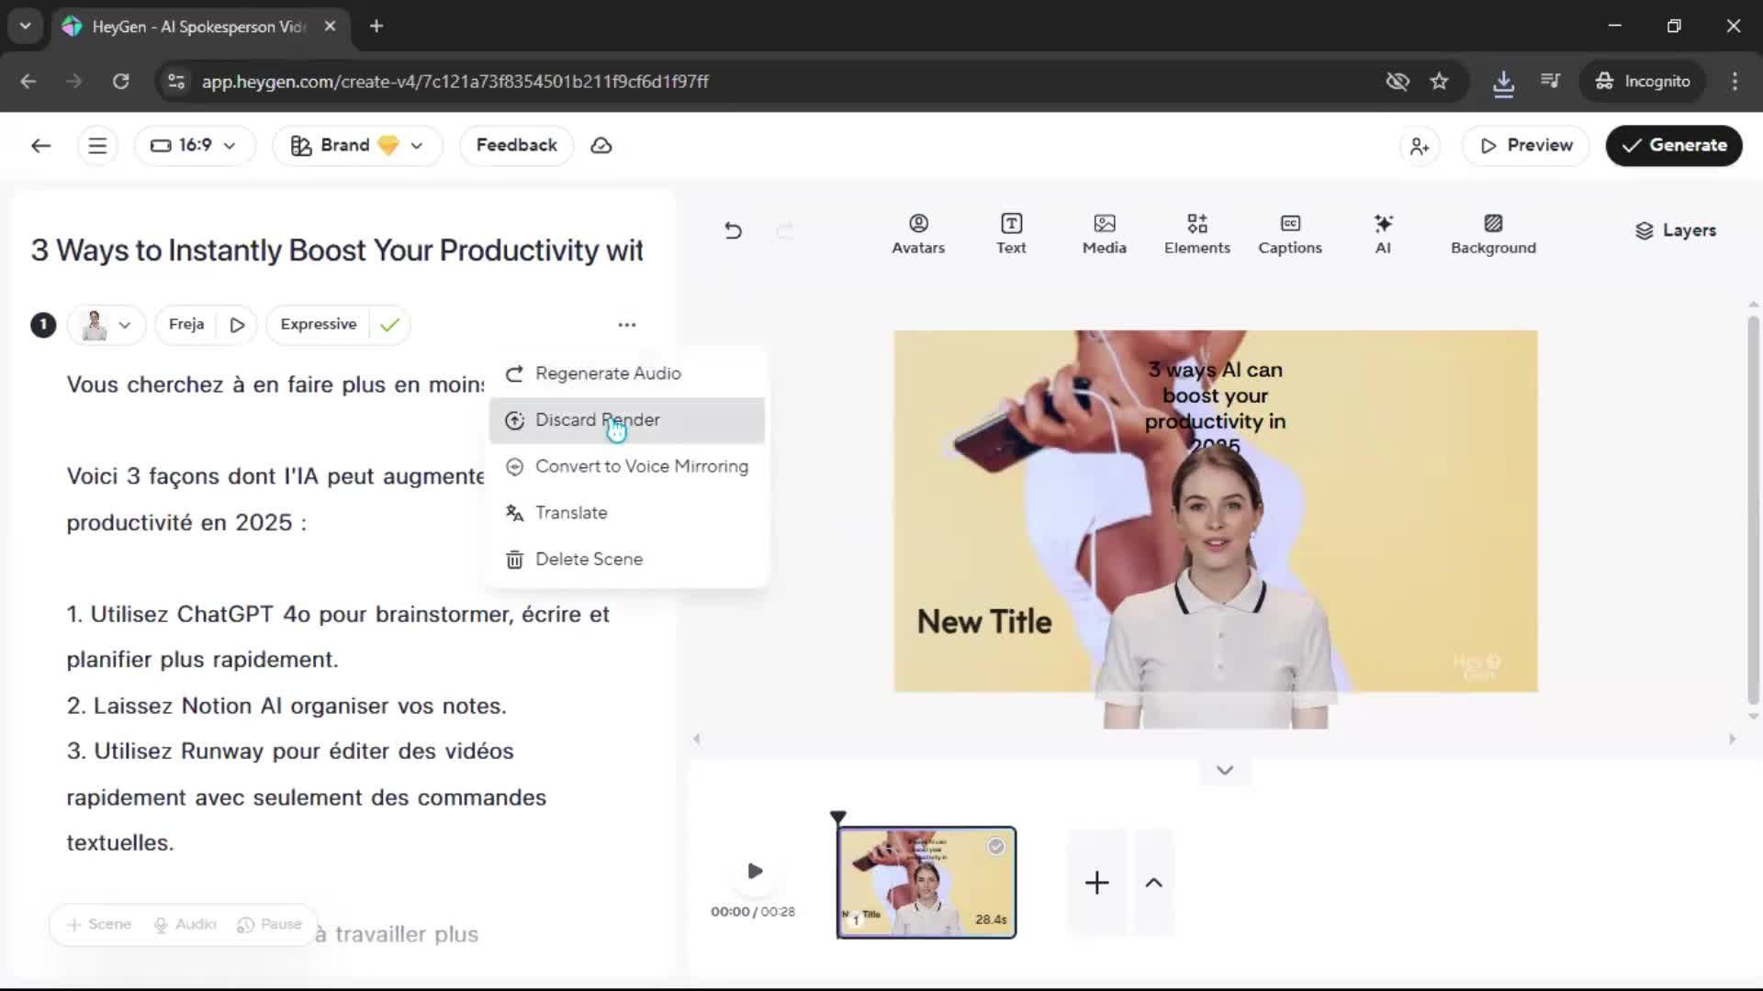
Task: Click the Generate button
Action: click(1673, 146)
